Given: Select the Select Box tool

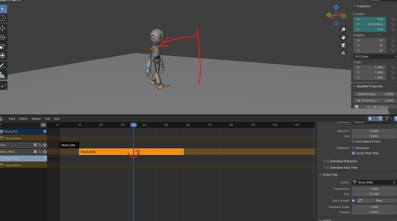Looking at the screenshot, I should [x=3, y=9].
